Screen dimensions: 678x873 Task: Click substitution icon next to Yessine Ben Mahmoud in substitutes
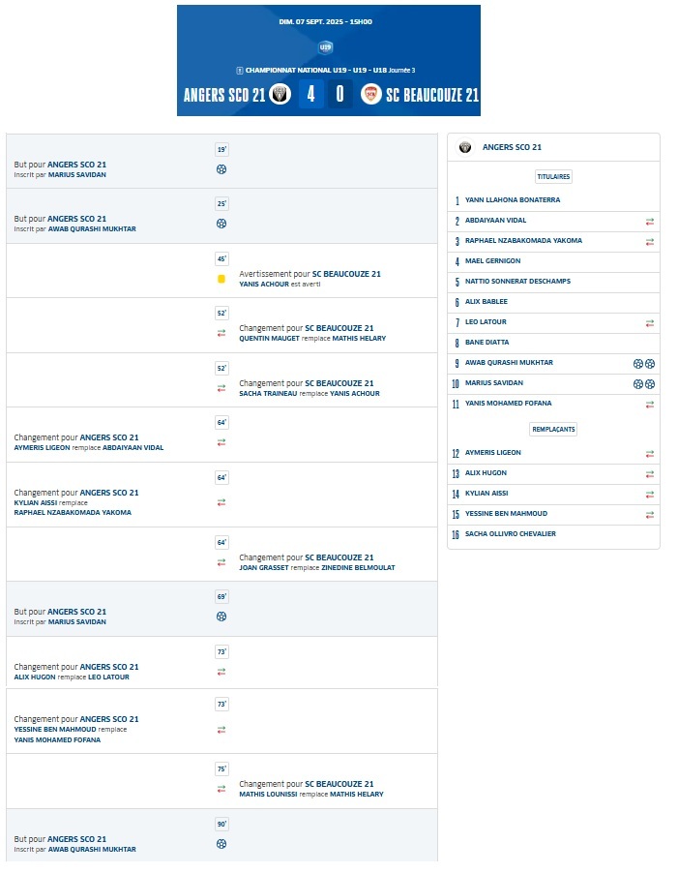[x=650, y=515]
